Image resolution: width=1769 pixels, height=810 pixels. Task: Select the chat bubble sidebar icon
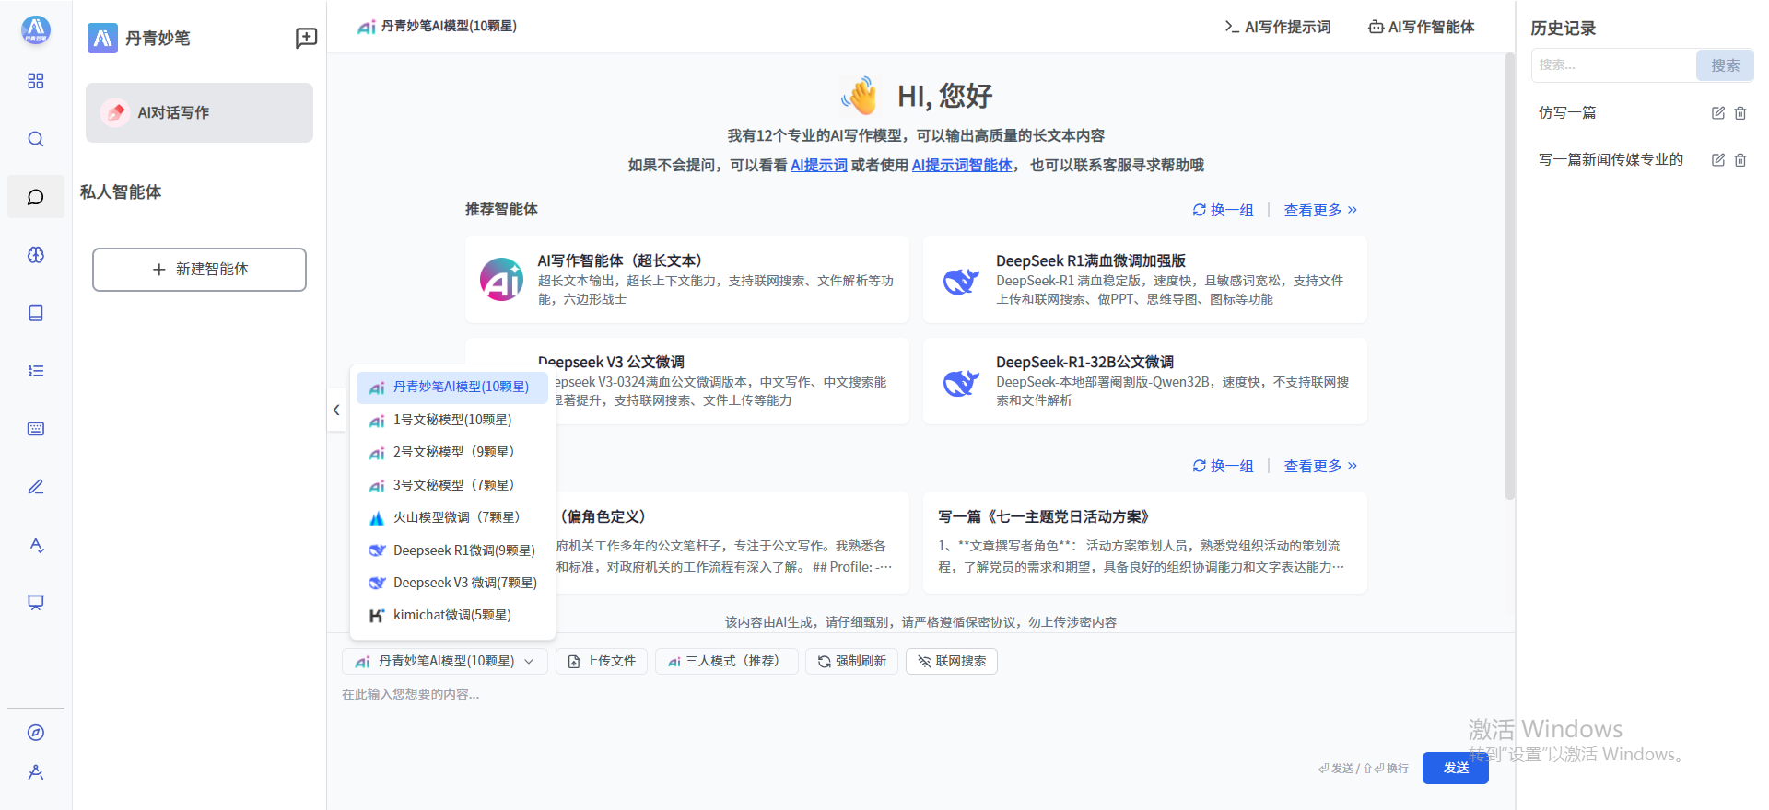36,197
